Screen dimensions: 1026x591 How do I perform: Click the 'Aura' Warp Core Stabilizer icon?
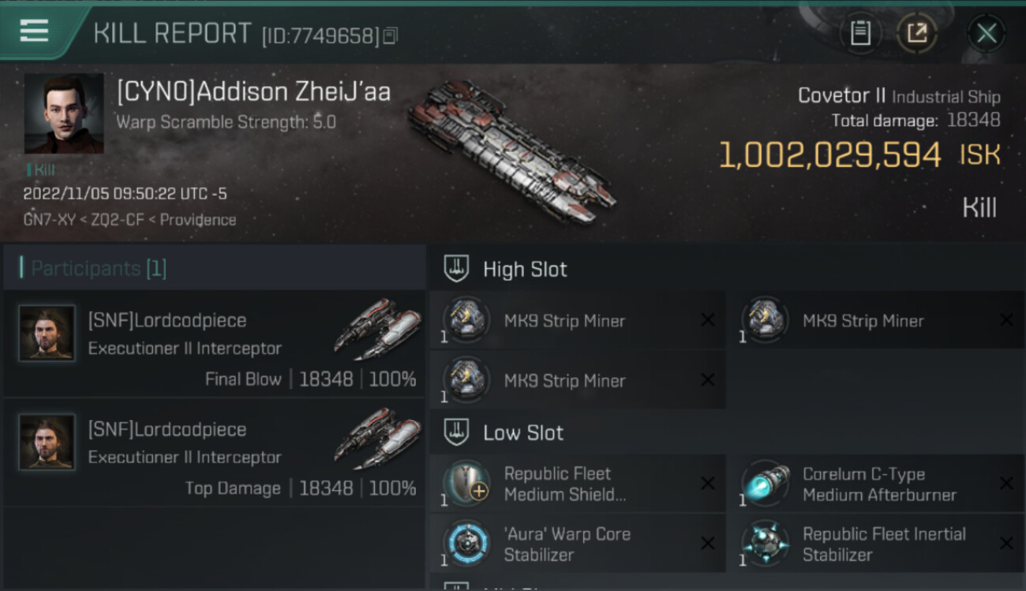tap(466, 544)
